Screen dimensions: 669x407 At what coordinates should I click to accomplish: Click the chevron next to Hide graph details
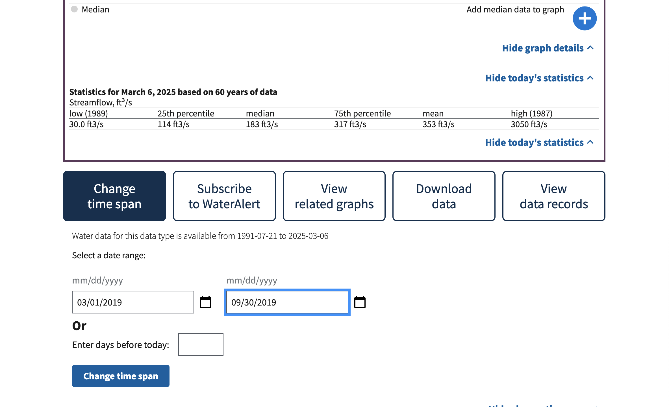point(590,48)
